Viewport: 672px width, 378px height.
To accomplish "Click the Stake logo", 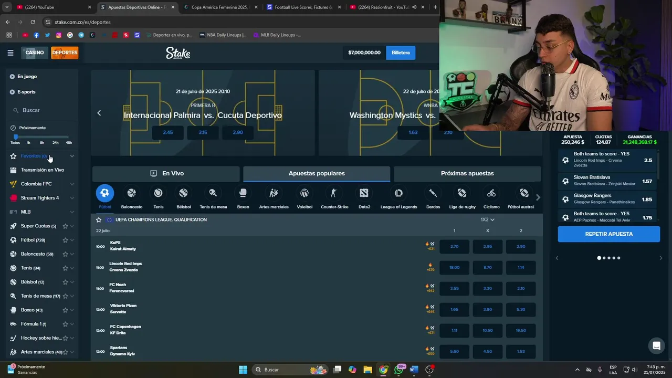I will [x=178, y=52].
